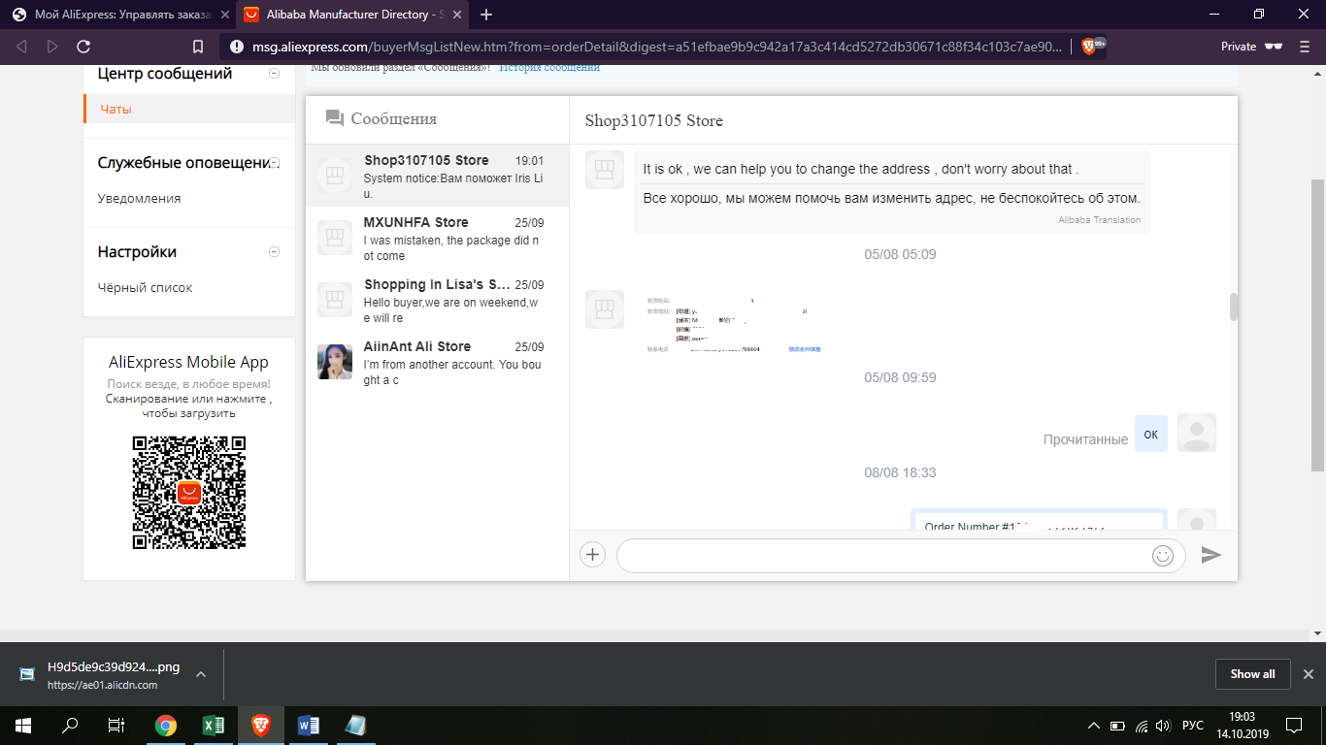Screen dimensions: 1326x745
Task: Open network settings from the tray
Action: pyautogui.click(x=1142, y=726)
